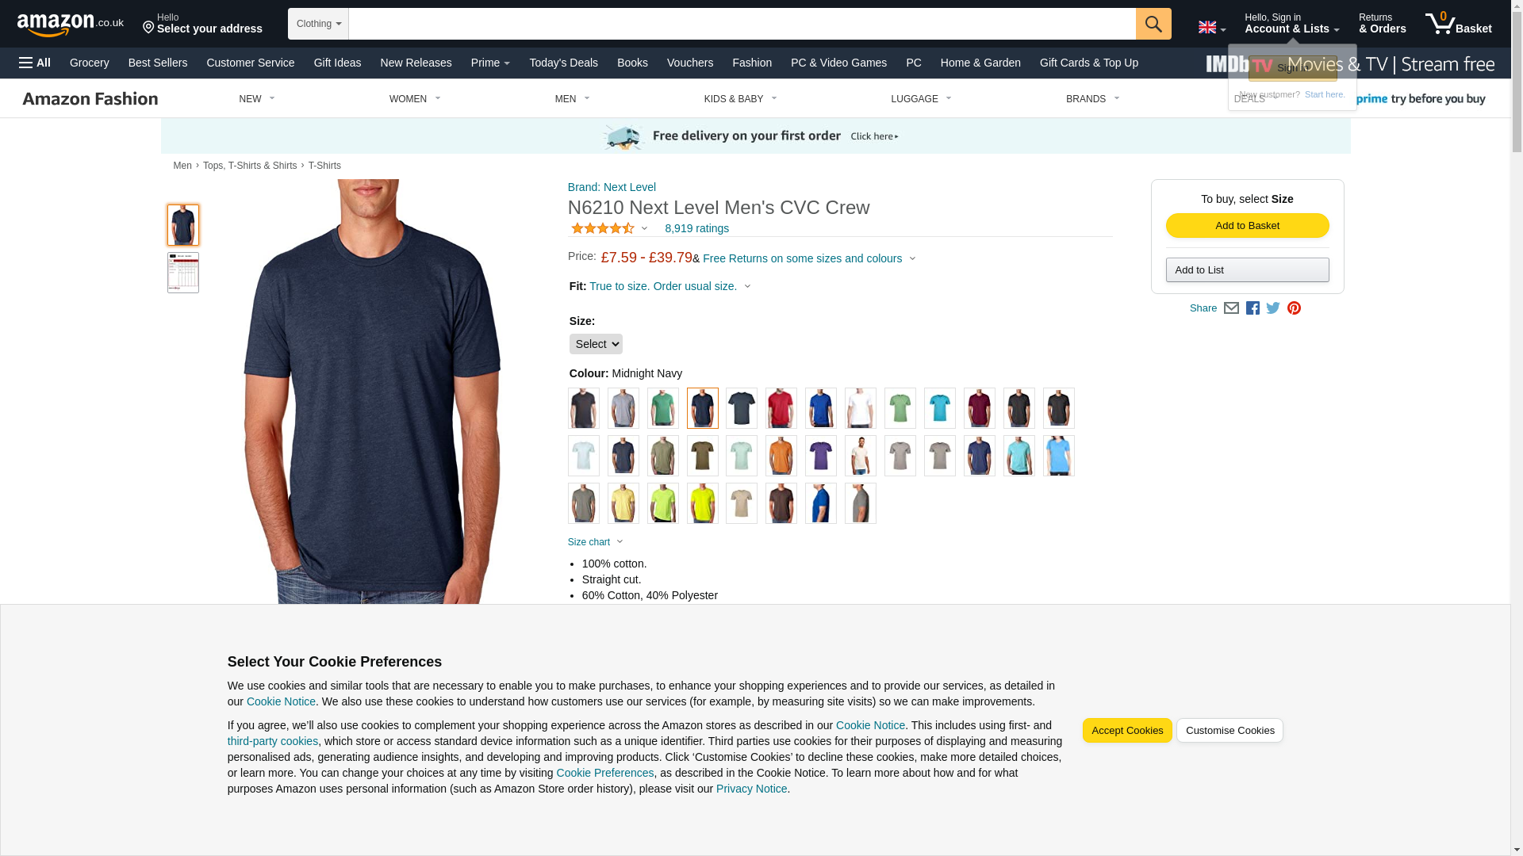Image resolution: width=1523 pixels, height=856 pixels.
Task: Share via the email envelope icon
Action: 1231,308
